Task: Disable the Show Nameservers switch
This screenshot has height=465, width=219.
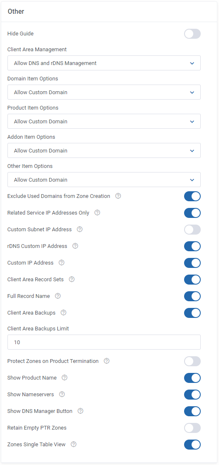Action: (x=192, y=395)
